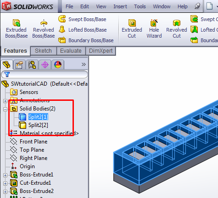The width and height of the screenshot is (218, 198).
Task: Select the Revolved Boss/Base tool
Action: (44, 29)
